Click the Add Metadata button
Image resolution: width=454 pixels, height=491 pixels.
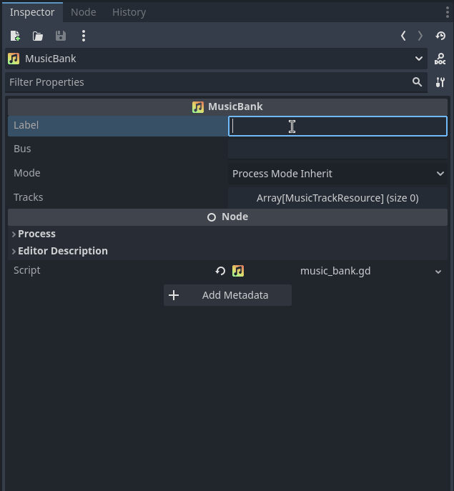coord(227,295)
